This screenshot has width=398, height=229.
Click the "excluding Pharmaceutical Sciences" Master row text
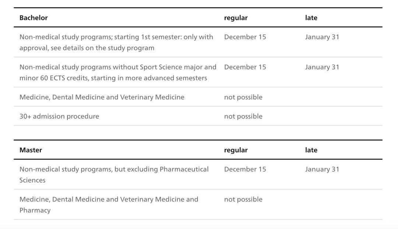114,174
